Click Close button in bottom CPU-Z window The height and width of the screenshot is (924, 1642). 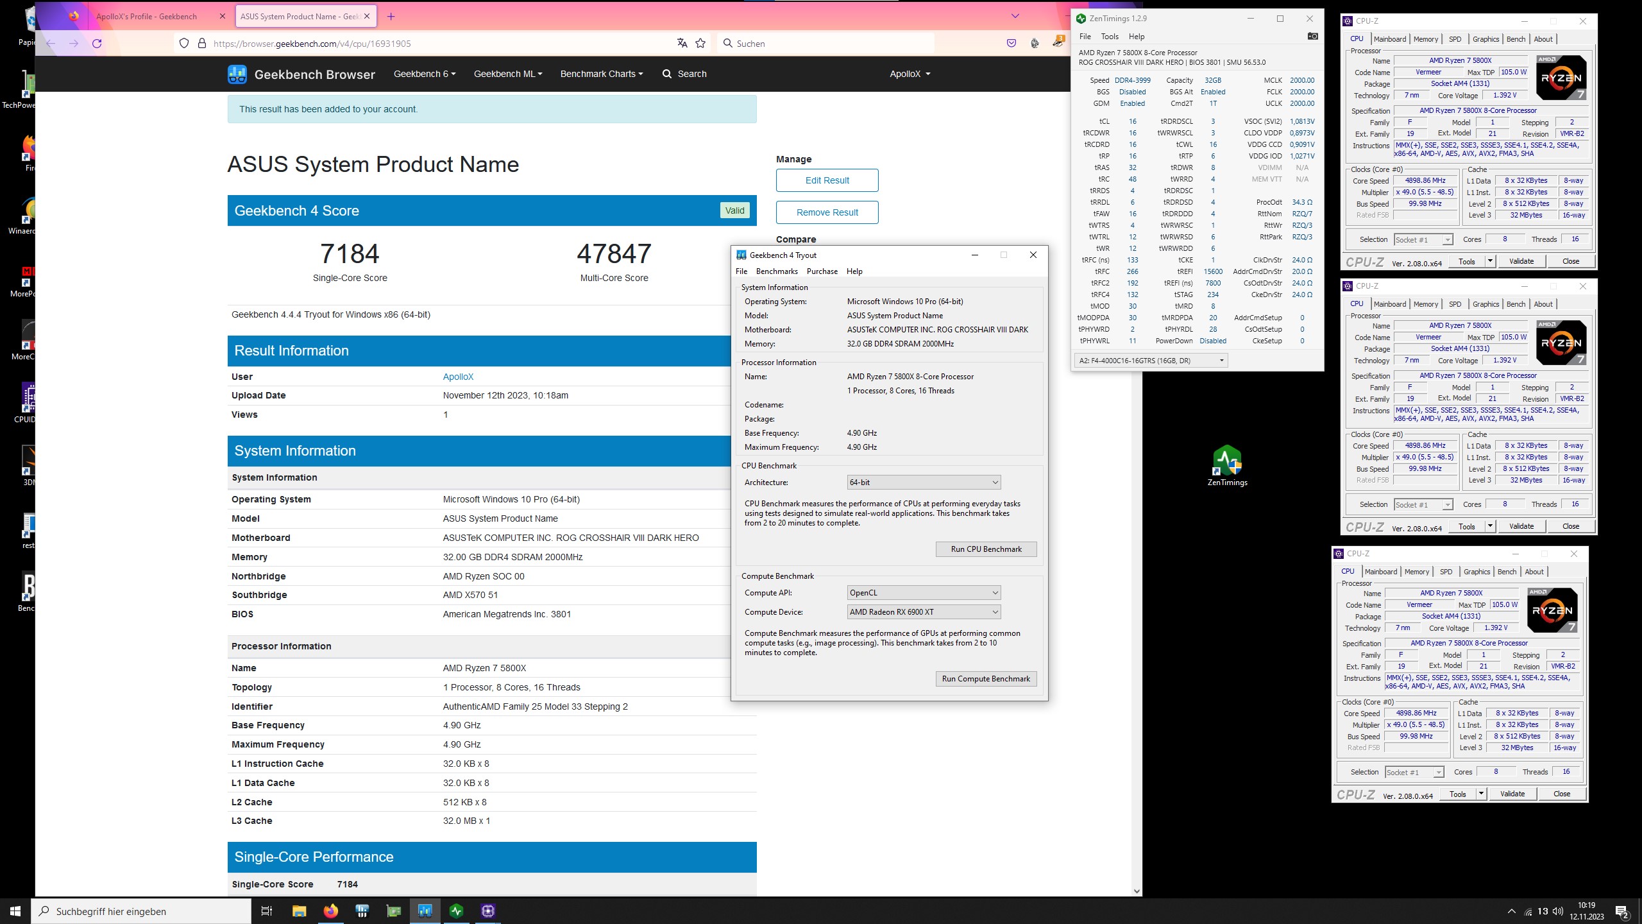(1561, 794)
